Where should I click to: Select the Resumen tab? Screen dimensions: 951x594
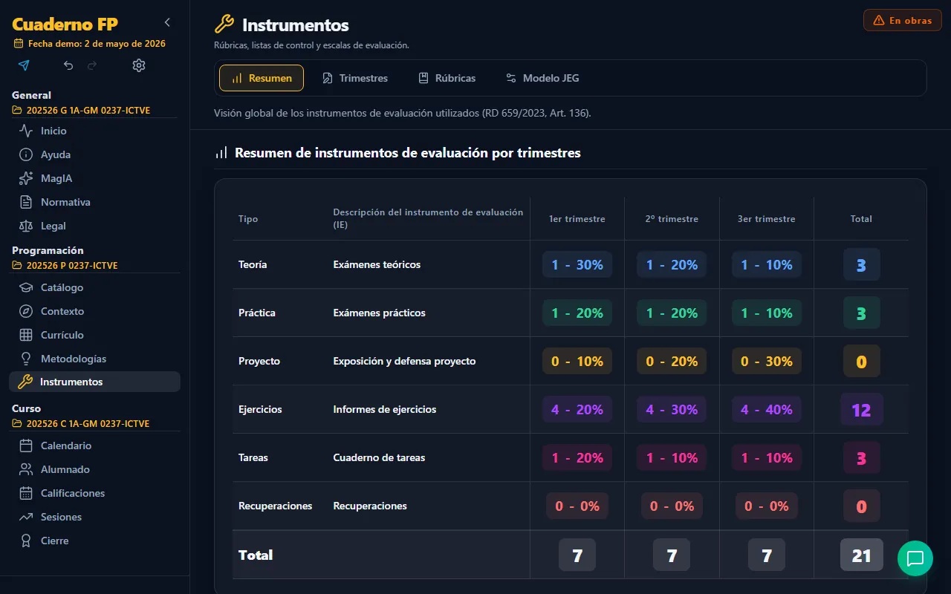click(x=262, y=78)
